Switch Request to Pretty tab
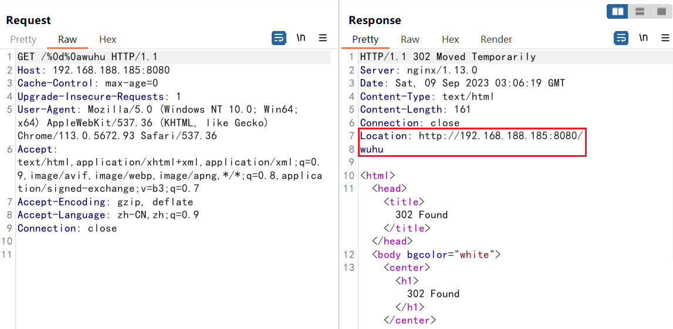673x329 pixels. point(23,39)
